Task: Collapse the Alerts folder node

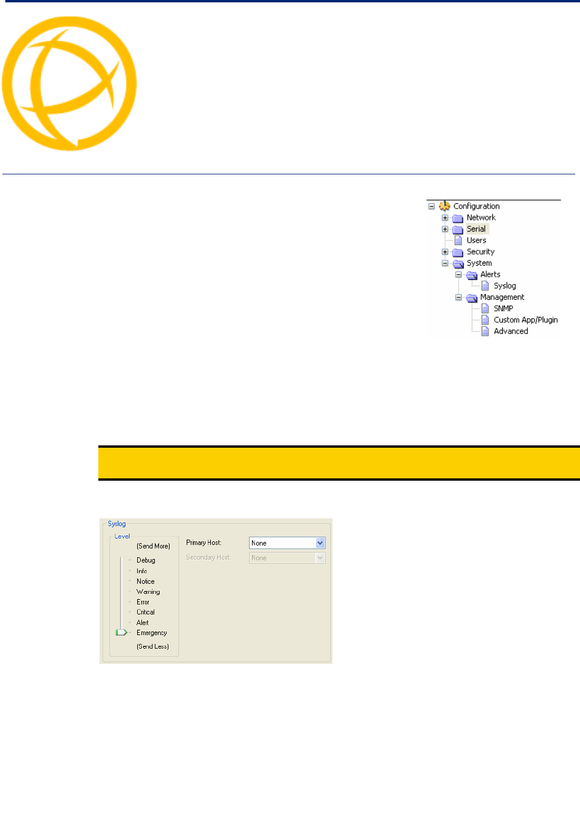Action: click(459, 275)
